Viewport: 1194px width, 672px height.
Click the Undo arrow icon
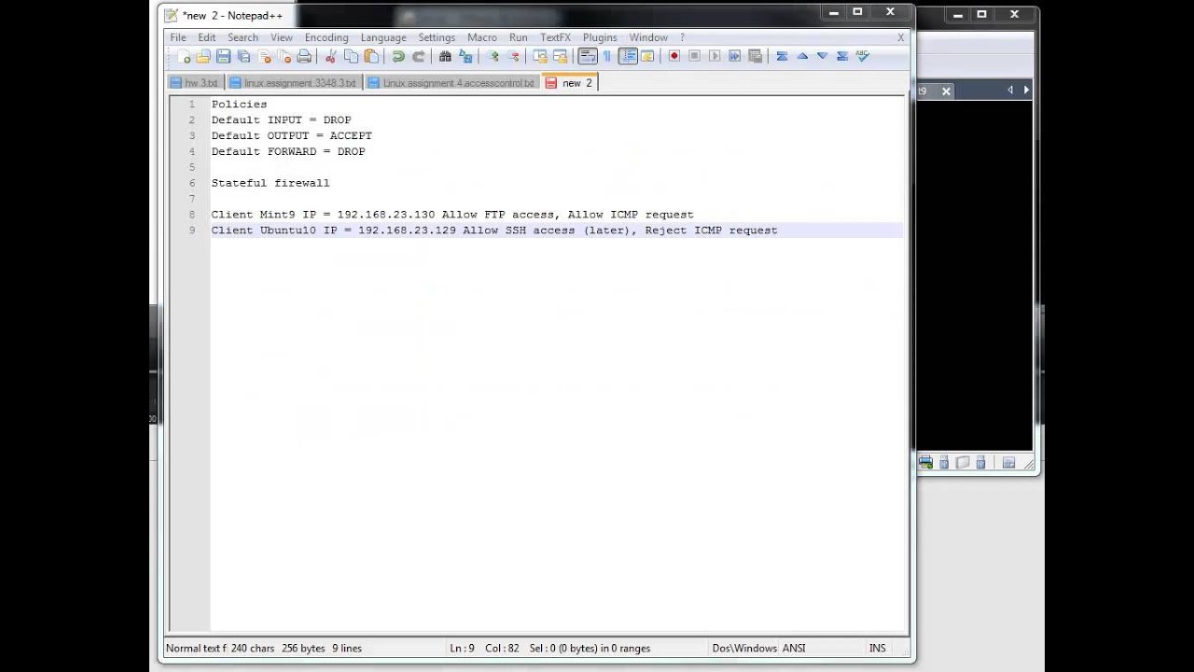pos(398,57)
